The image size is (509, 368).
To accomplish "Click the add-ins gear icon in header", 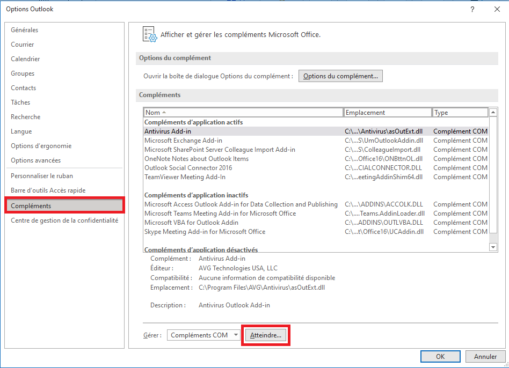I will tap(150, 34).
